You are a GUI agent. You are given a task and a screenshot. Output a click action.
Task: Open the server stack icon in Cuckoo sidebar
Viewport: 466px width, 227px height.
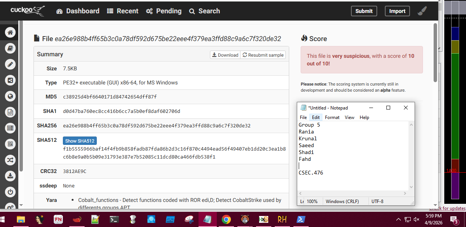tap(10, 128)
